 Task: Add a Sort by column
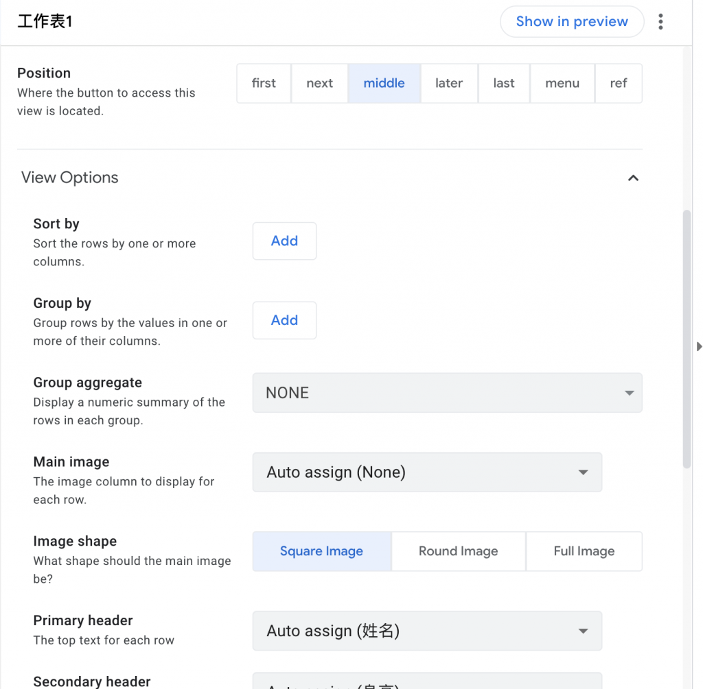(284, 241)
